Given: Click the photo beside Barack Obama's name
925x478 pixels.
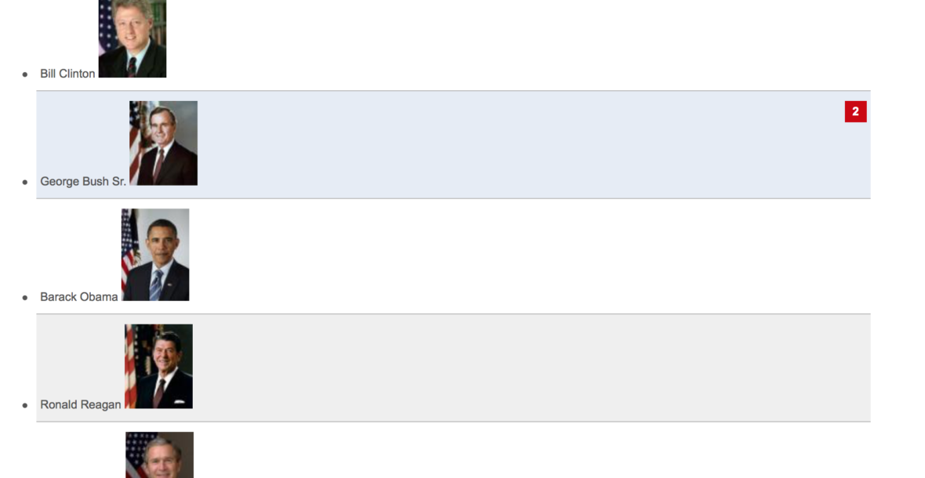Looking at the screenshot, I should 155,255.
